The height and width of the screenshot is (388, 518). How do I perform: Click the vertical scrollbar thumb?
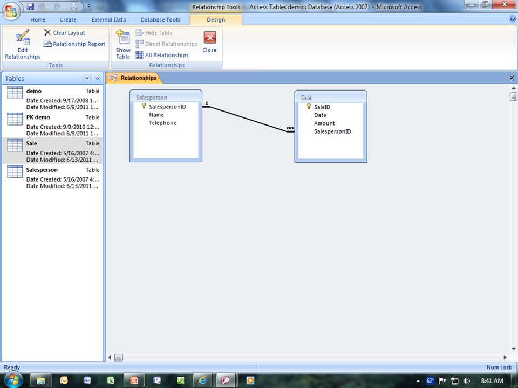tap(513, 96)
